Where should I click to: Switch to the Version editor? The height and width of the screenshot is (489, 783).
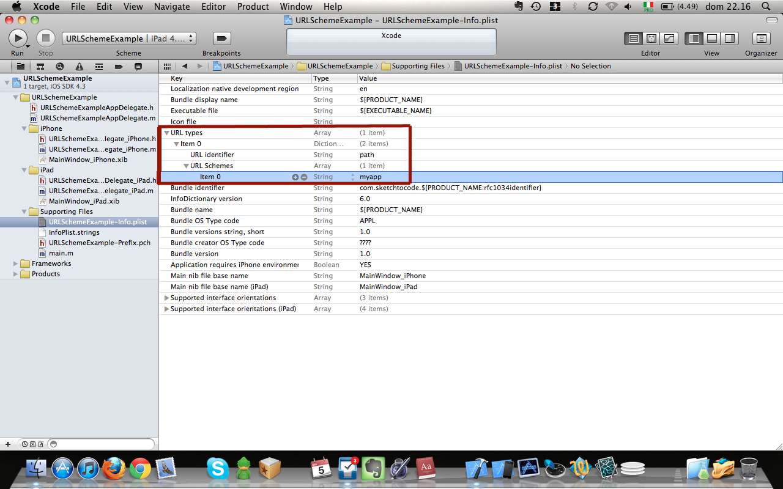(x=669, y=39)
